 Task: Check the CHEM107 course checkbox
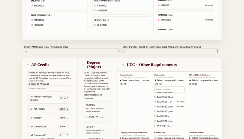point(95,6)
